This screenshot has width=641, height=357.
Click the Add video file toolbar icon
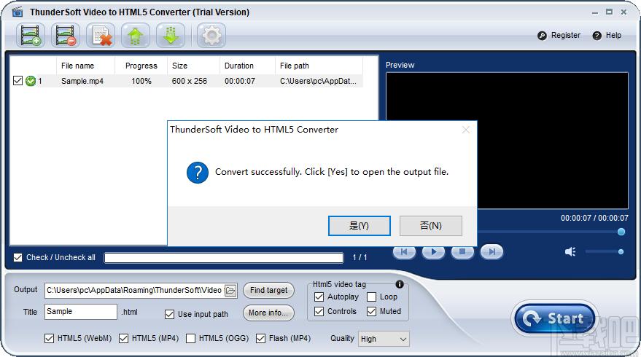coord(30,36)
